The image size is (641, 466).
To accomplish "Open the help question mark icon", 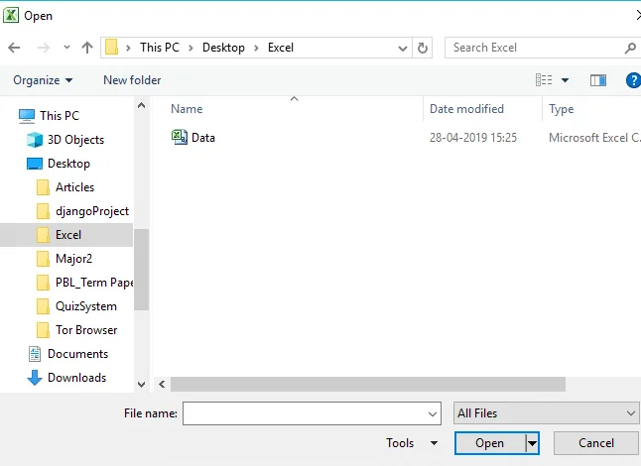I will click(633, 80).
